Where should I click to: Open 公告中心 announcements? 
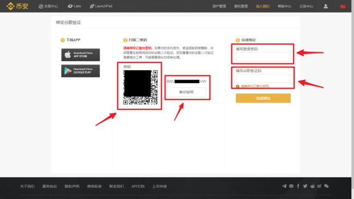pyautogui.click(x=306, y=7)
